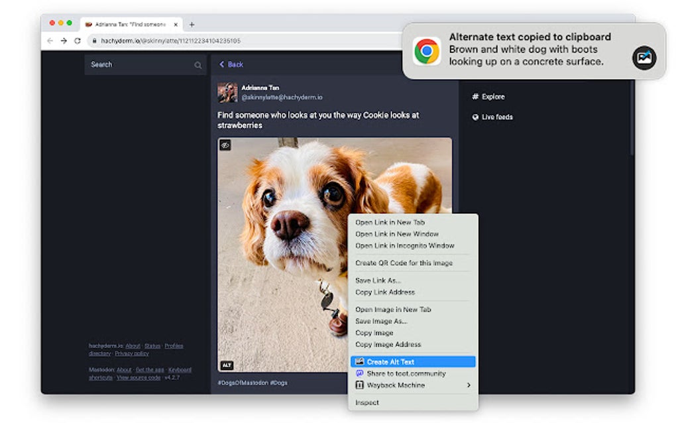Click the alt text extension icon in notification
The height and width of the screenshot is (423, 676).
point(644,57)
